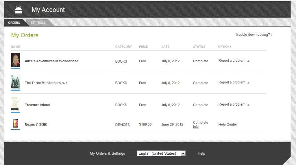Click the STATUS column header
Viewport: 296px width, 165px height.
pos(199,47)
